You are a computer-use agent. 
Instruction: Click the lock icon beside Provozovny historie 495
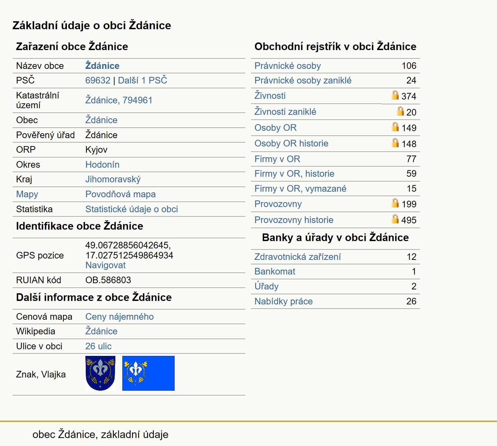pos(395,219)
